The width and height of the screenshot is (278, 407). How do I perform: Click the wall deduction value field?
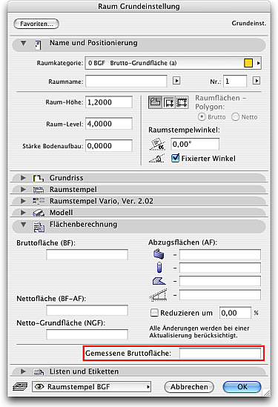220,254
